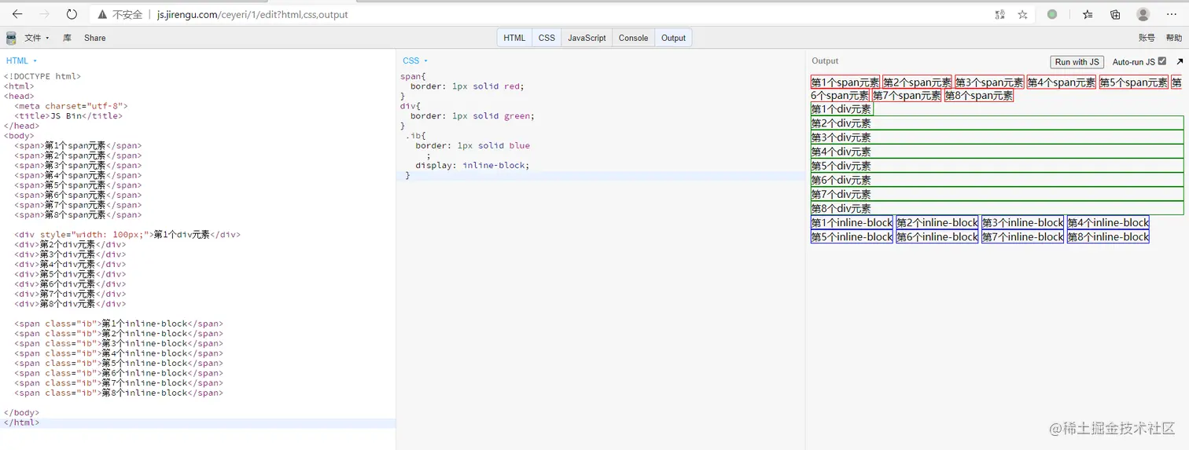Bookmark this page with the star icon

pos(1022,14)
